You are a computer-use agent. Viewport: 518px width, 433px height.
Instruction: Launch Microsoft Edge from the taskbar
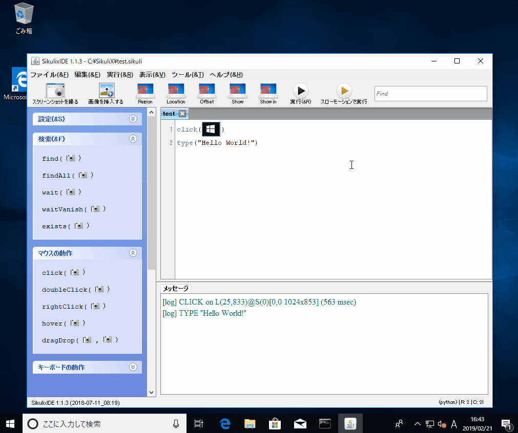[224, 423]
